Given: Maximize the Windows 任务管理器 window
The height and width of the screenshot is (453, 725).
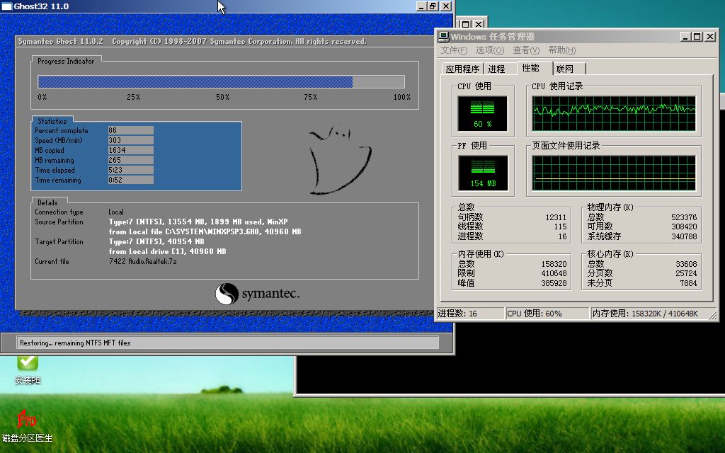Looking at the screenshot, I should point(697,37).
